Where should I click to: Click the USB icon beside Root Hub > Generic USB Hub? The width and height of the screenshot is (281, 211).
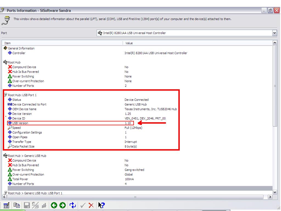click(x=5, y=156)
